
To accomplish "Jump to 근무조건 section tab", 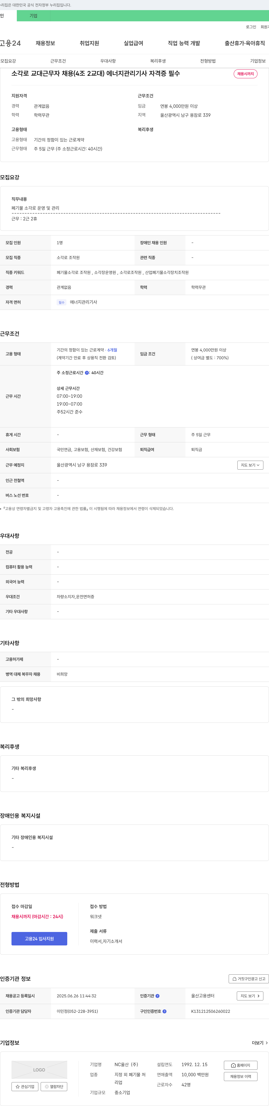I will click(x=58, y=61).
